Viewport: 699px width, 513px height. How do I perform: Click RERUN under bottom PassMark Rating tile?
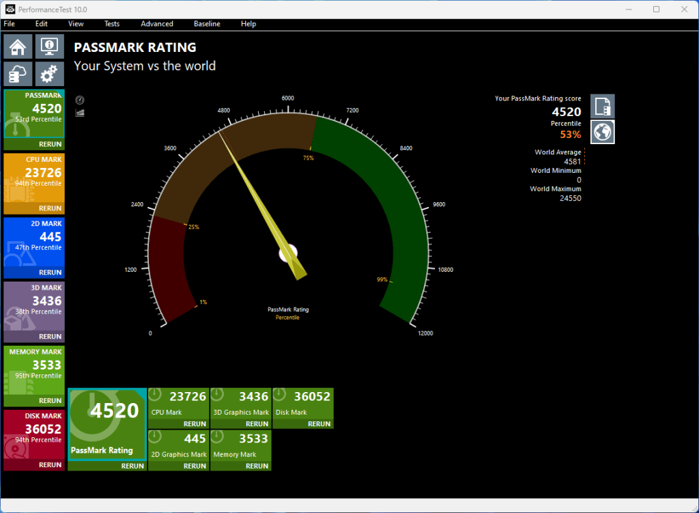pos(132,466)
